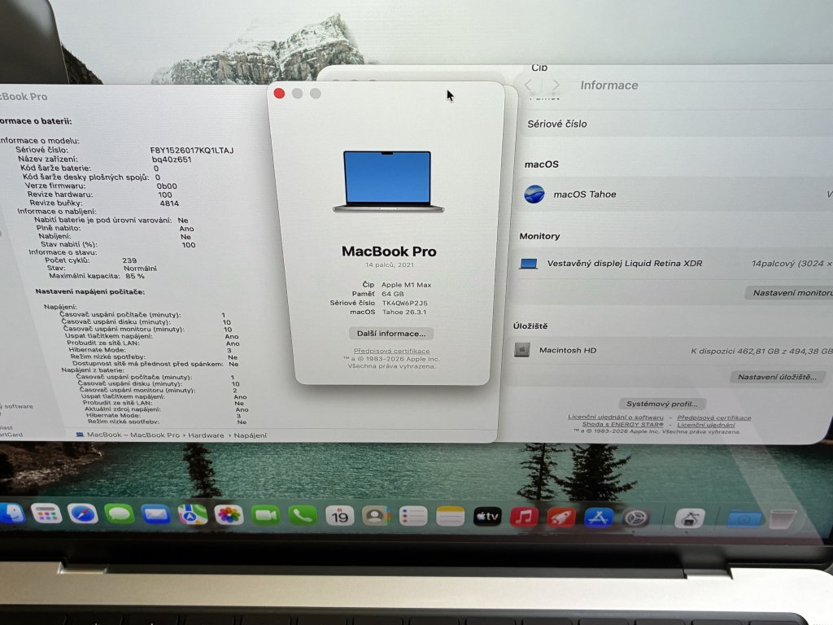Image resolution: width=833 pixels, height=625 pixels.
Task: Open Apple TV app in Dock
Action: (x=487, y=516)
